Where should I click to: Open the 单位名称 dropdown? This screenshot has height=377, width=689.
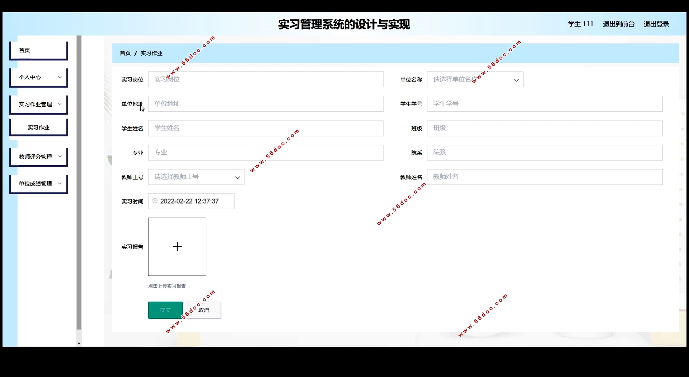click(x=475, y=80)
